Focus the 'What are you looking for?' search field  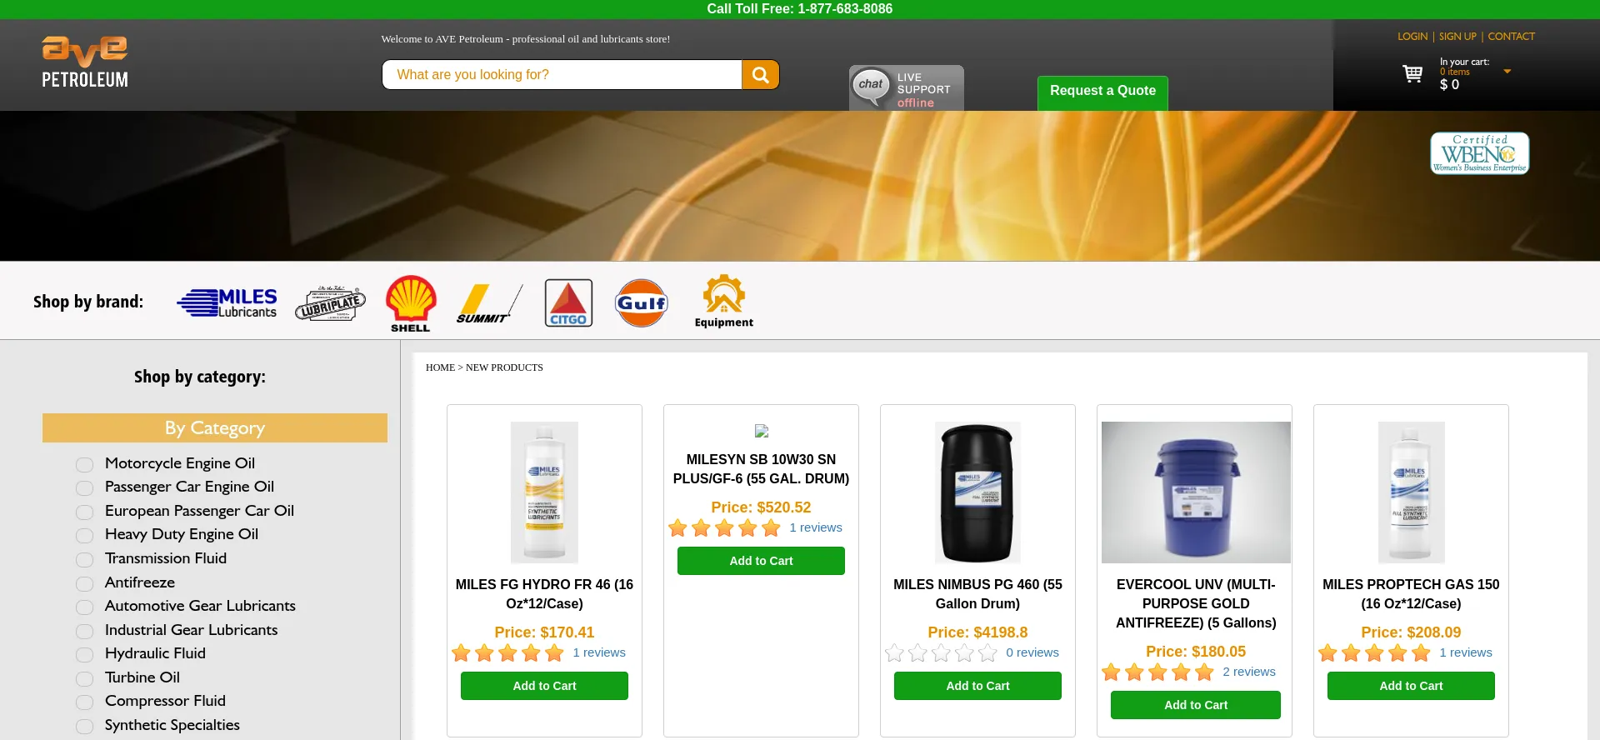pyautogui.click(x=562, y=74)
